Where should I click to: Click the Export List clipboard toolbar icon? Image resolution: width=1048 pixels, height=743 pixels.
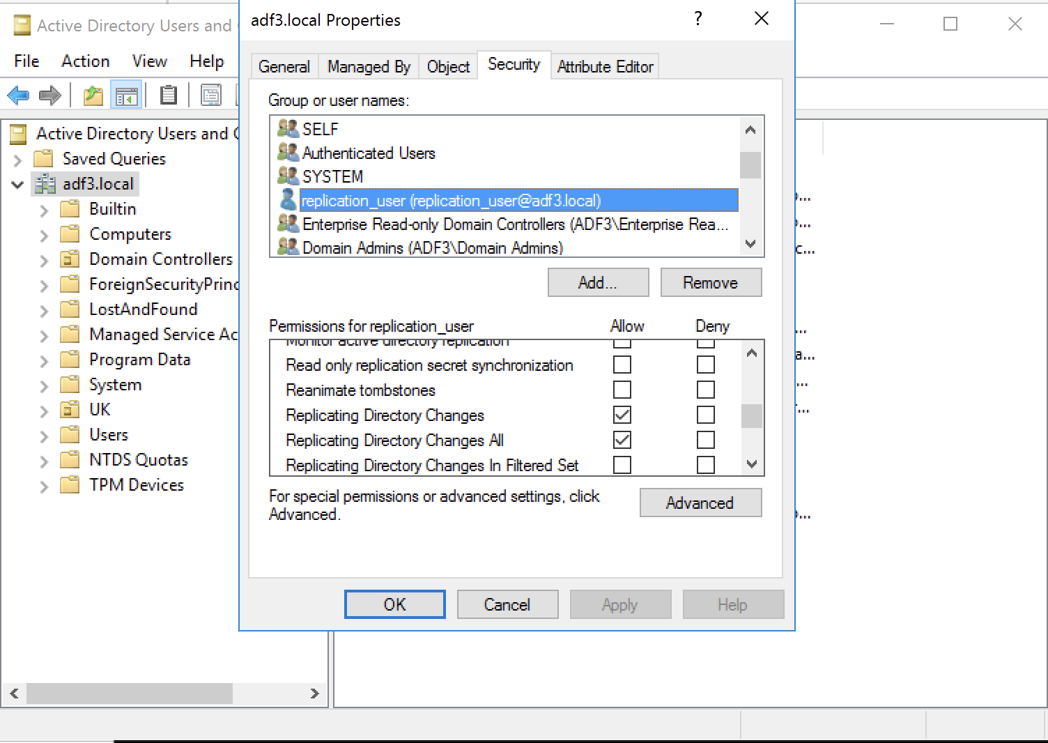click(169, 95)
